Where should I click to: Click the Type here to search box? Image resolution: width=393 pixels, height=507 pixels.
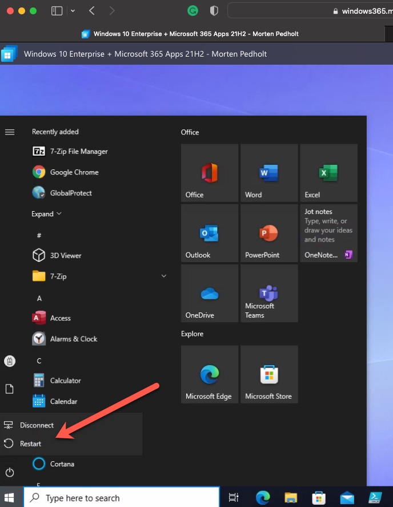point(121,498)
